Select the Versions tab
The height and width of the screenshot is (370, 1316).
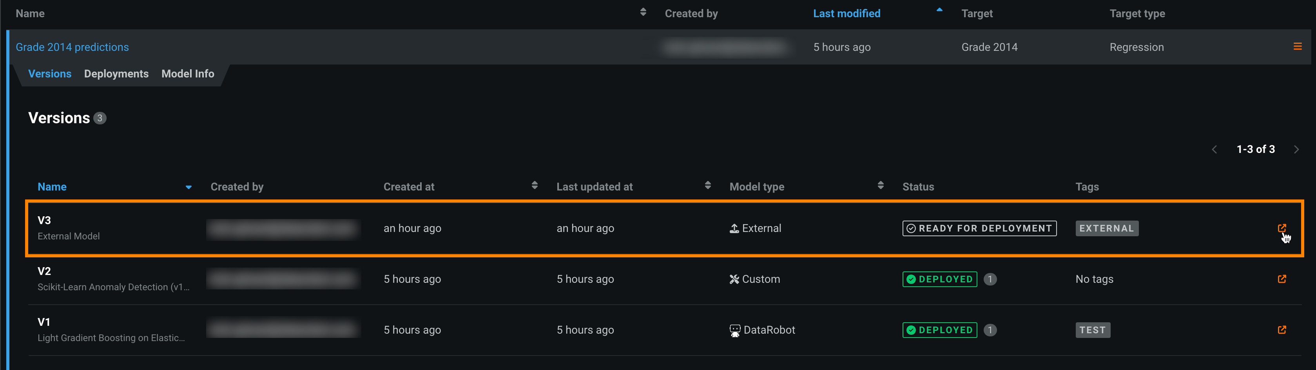point(49,74)
